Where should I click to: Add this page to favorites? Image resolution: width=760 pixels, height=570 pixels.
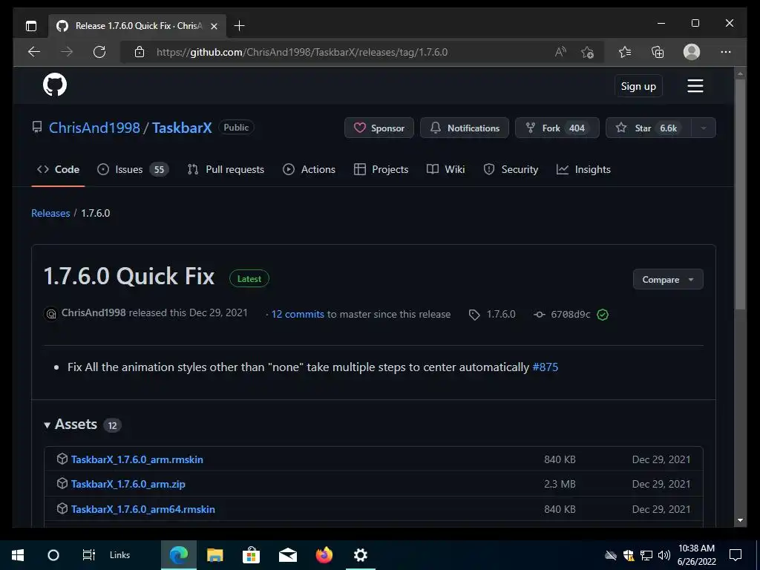588,52
